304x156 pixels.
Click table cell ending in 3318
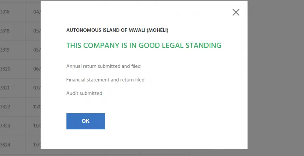tap(5, 31)
